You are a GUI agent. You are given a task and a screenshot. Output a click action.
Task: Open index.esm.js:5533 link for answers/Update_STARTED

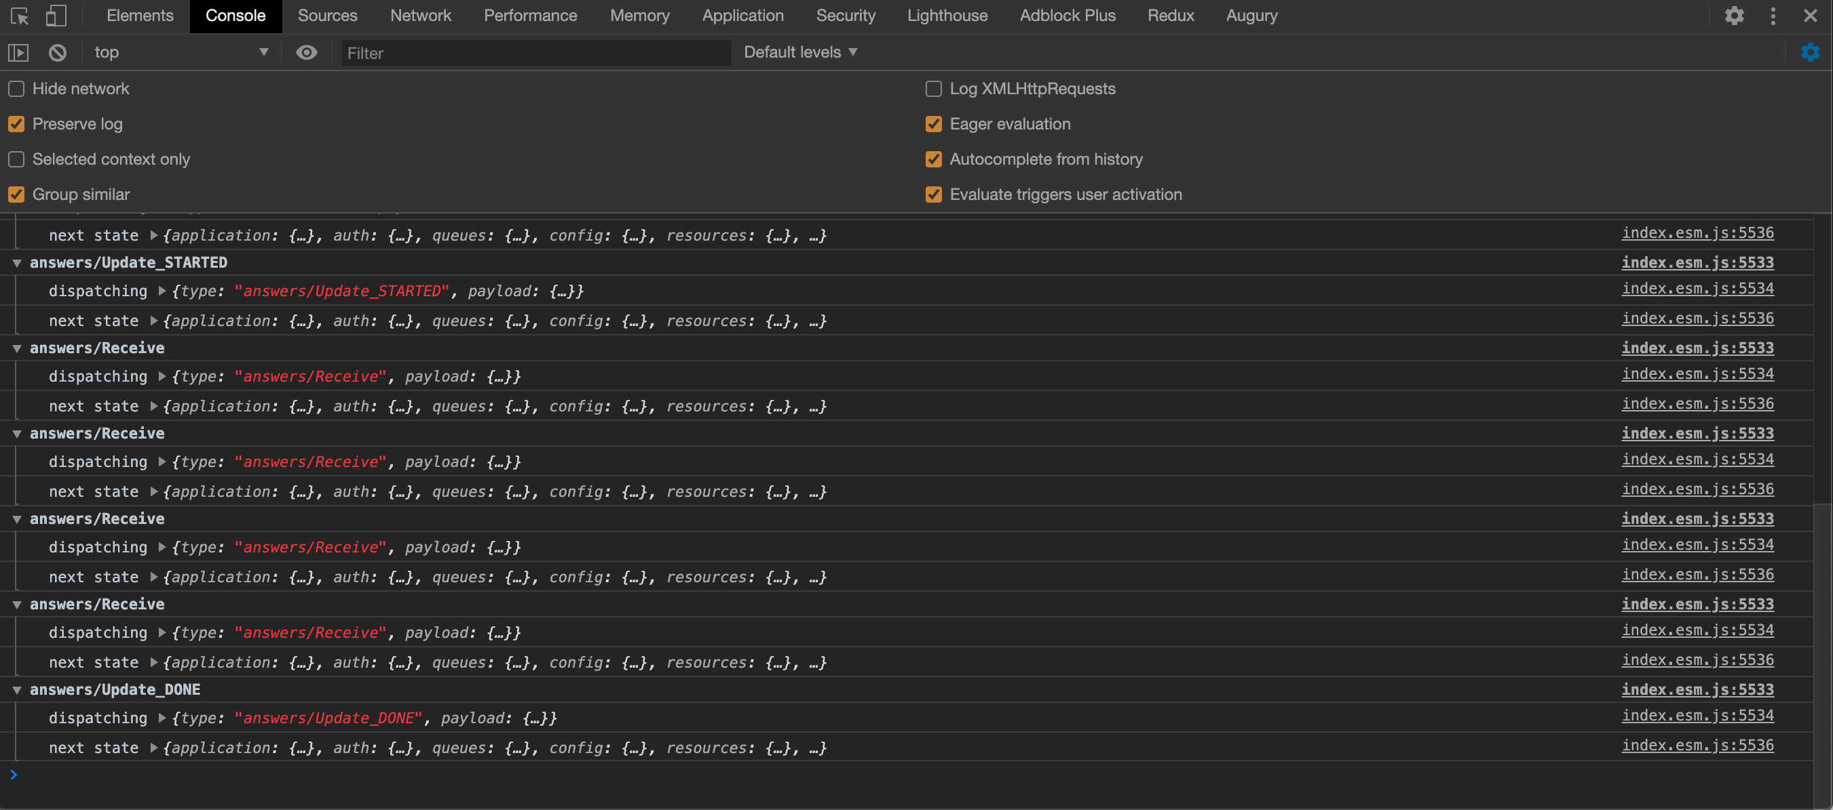click(1698, 263)
